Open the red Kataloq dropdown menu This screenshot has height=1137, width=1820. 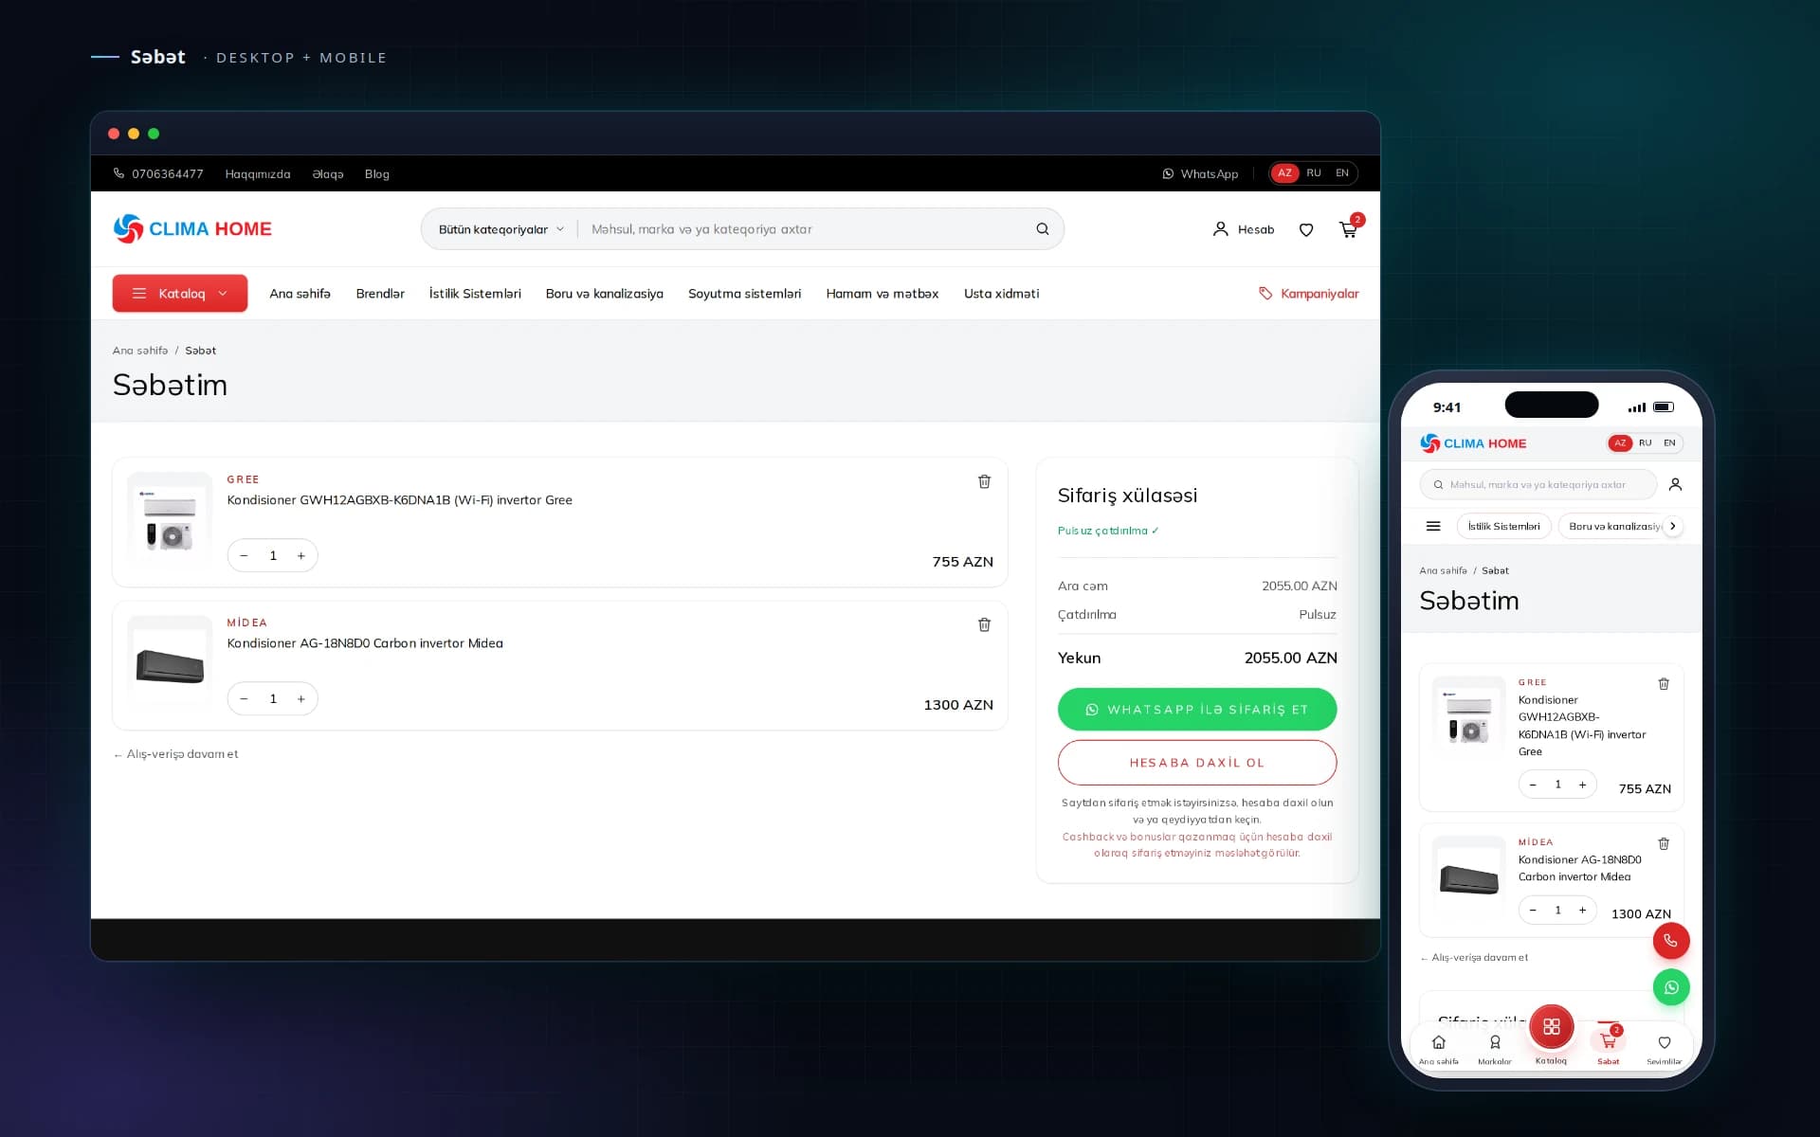180,294
